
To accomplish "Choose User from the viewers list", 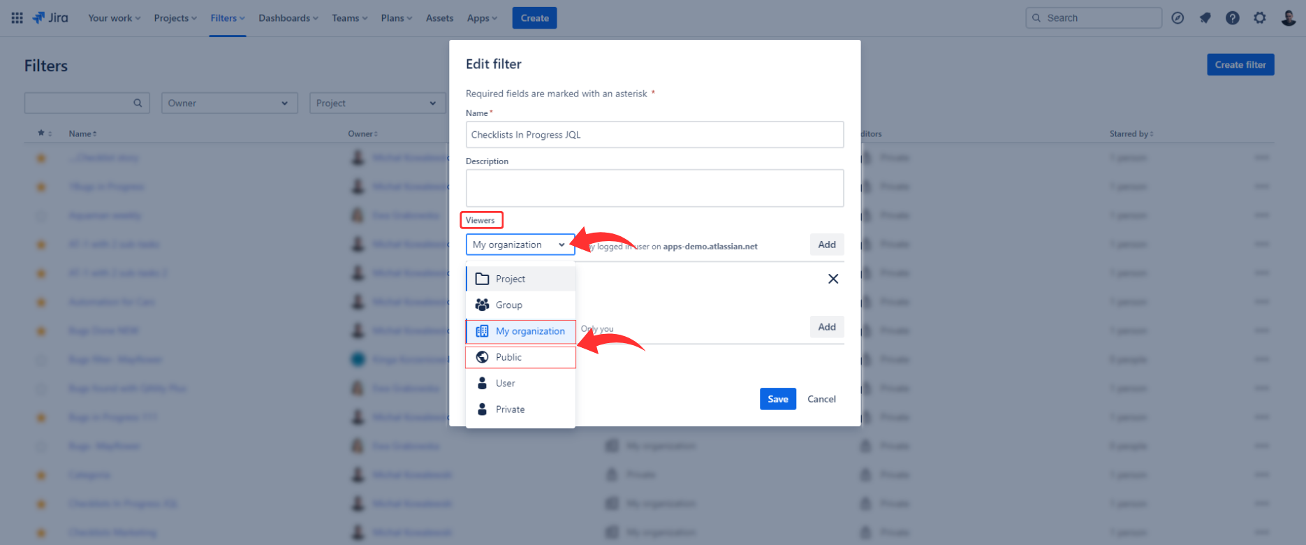I will coord(520,383).
